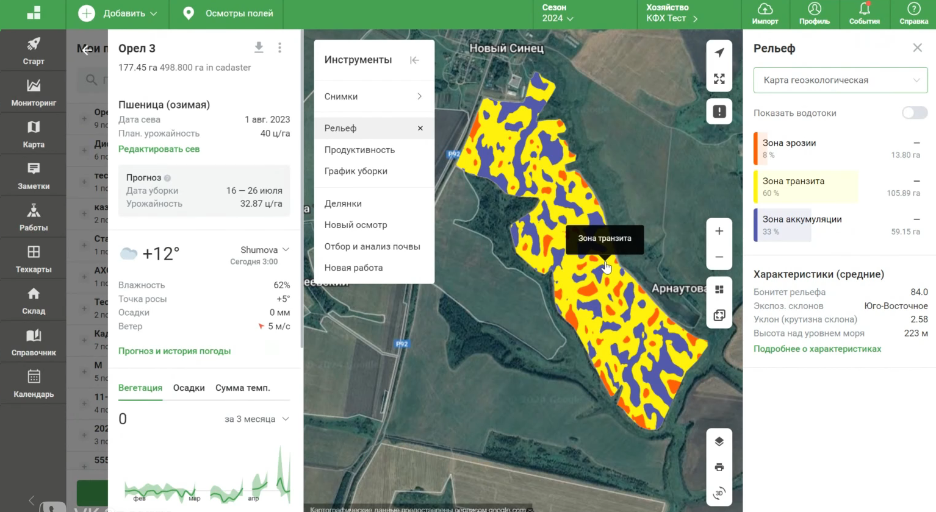Print the current map
The image size is (936, 512).
pyautogui.click(x=719, y=468)
